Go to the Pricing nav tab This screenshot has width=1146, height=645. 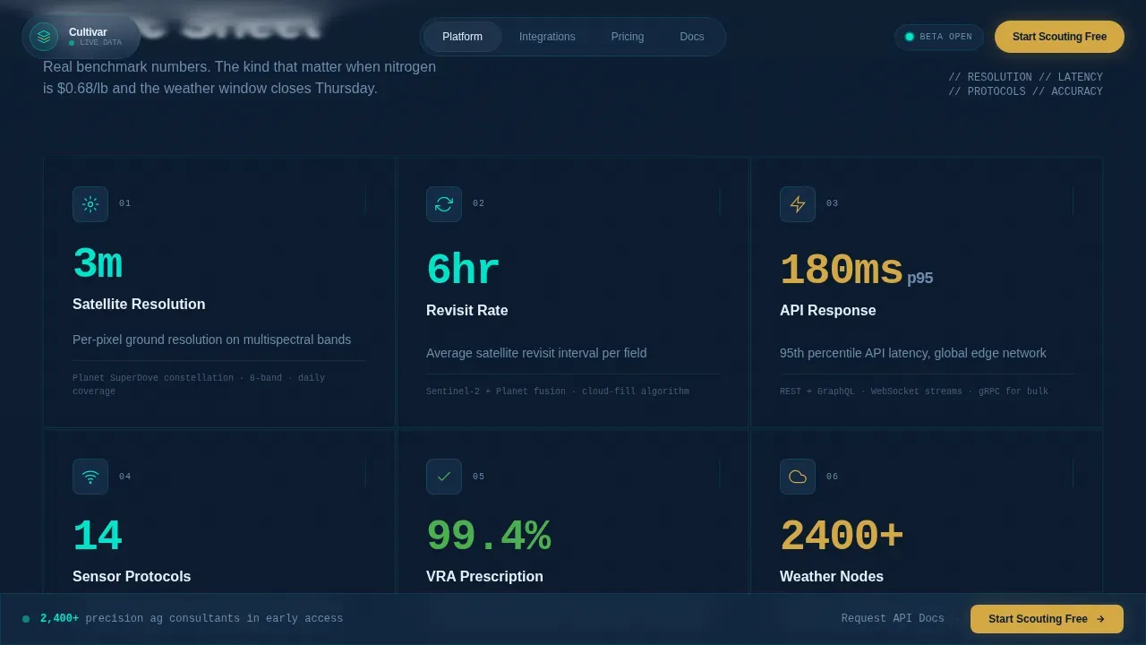[x=628, y=37]
